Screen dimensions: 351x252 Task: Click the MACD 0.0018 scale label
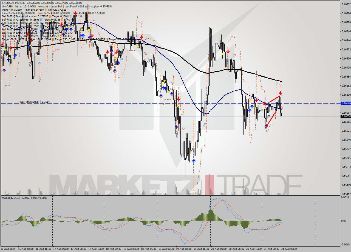(x=346, y=197)
